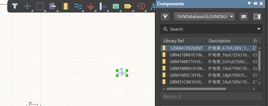Select the GRM188R61A106 component row
The width and height of the screenshot is (268, 106).
tap(209, 68)
